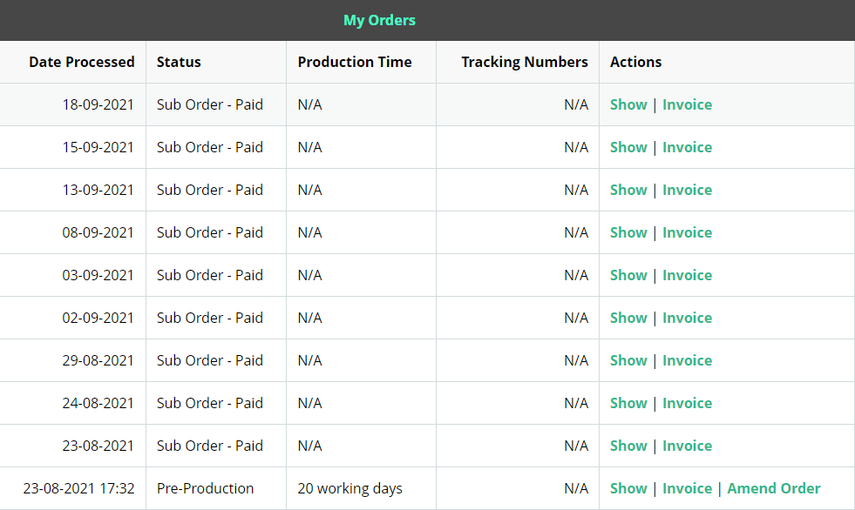Show the 23-08-2021 Sub Order
Screen dimensions: 855x510
coord(628,446)
